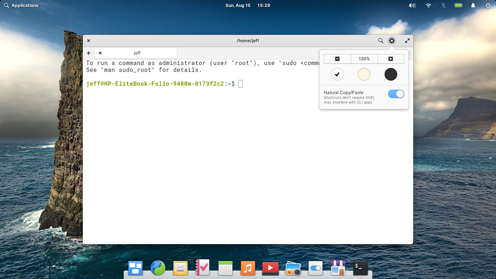Click the terminal prompt line jeff@HP-EliteBook
Screen dimensions: 496x279
(x=160, y=84)
